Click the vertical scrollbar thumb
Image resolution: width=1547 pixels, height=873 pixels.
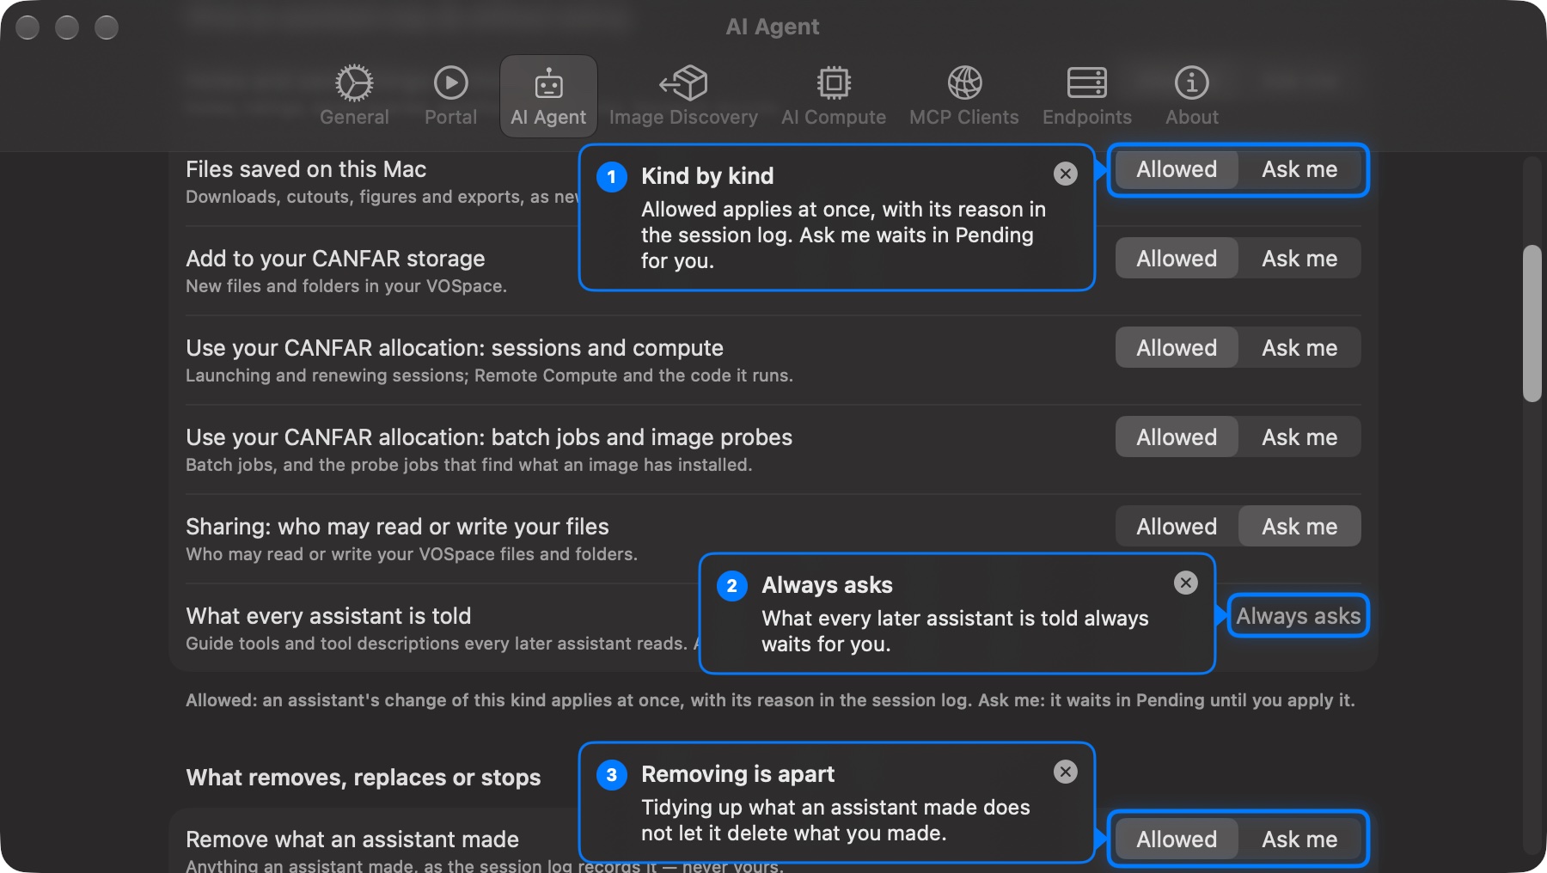point(1532,324)
